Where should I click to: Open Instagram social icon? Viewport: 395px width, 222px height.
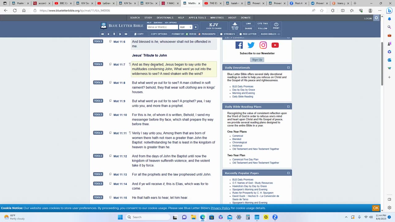[x=263, y=45]
